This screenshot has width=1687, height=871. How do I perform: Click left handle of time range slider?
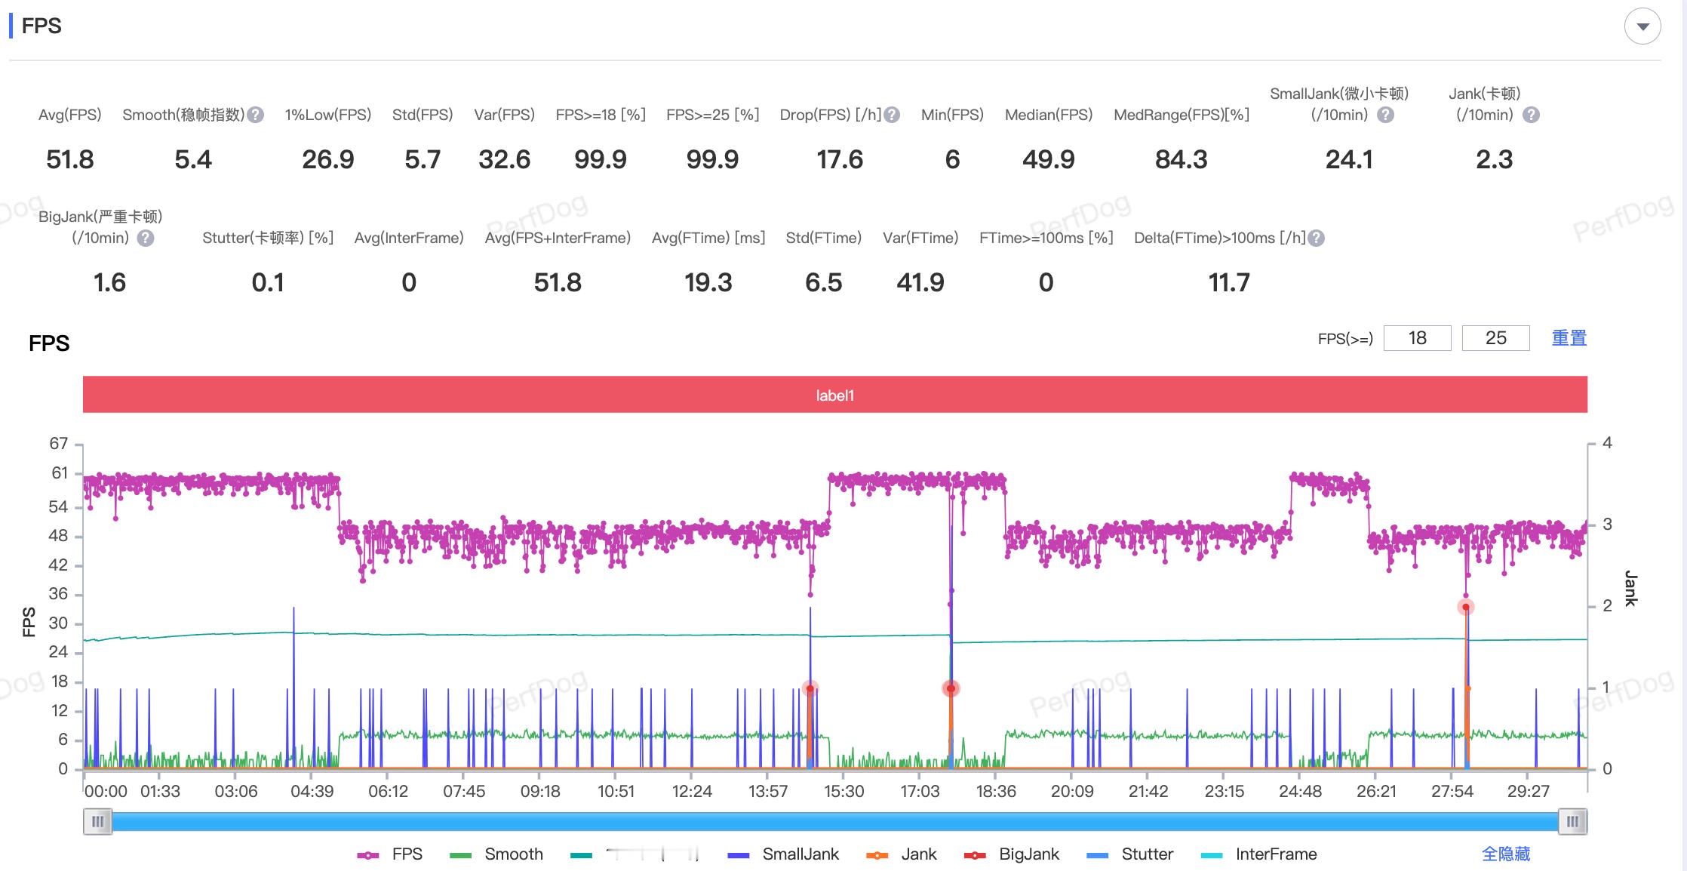98,821
